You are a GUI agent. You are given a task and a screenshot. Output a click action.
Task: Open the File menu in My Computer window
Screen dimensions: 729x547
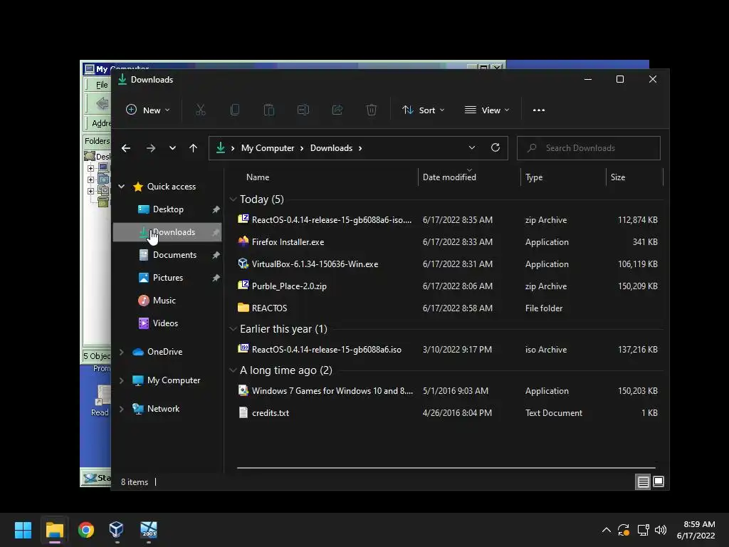[101, 85]
